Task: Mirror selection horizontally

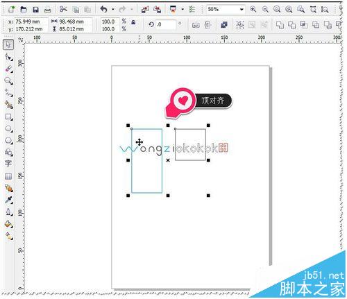Action: [x=196, y=24]
